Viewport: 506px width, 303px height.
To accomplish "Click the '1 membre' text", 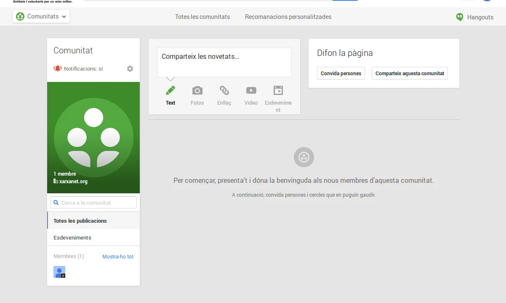I will point(65,174).
